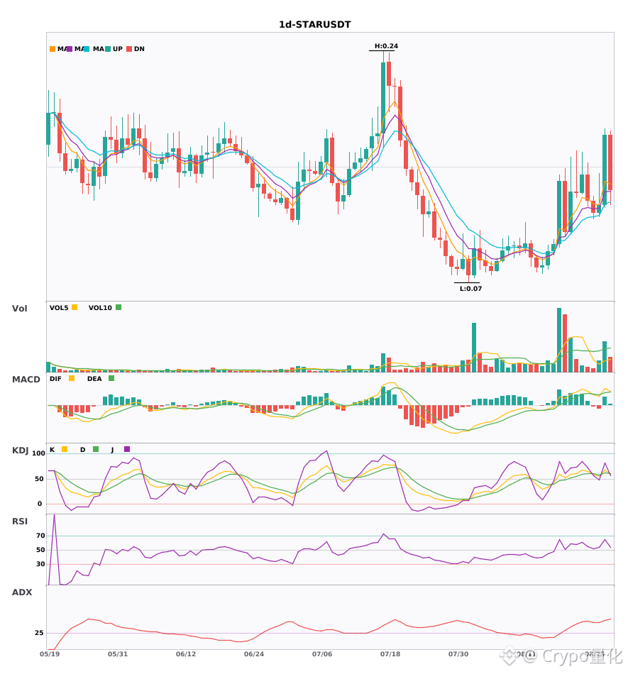Click the J legend letter in KDJ
Viewport: 628px width, 674px height.
113,450
